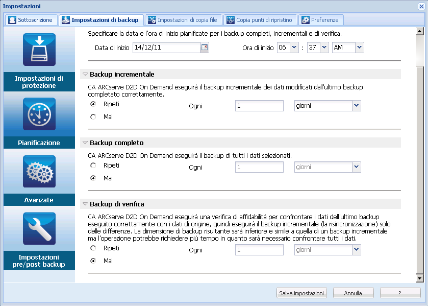Click the Ogni field for Backup incrementale
The height and width of the screenshot is (306, 428).
(x=259, y=106)
